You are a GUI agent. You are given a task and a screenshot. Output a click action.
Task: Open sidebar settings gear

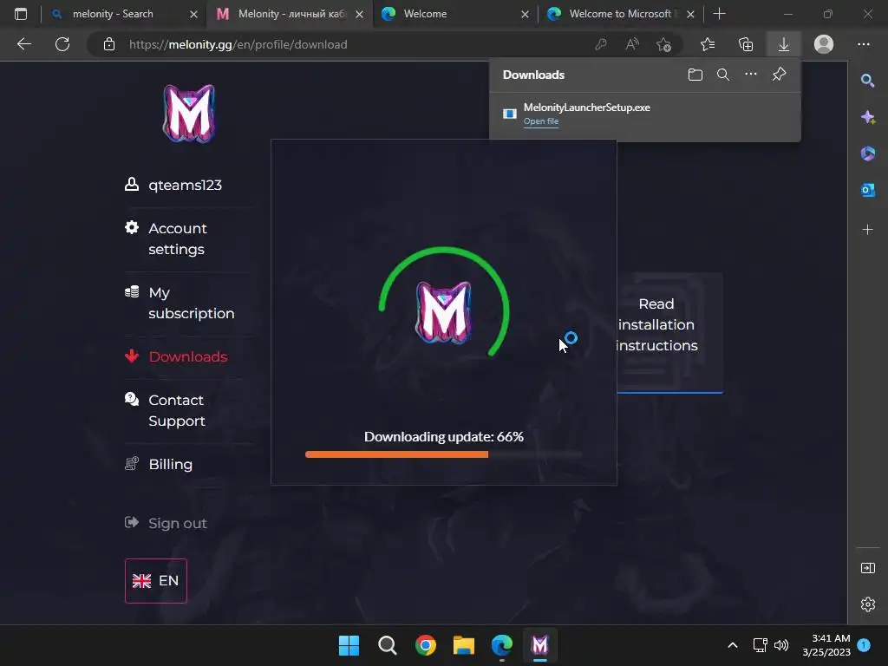tap(867, 604)
